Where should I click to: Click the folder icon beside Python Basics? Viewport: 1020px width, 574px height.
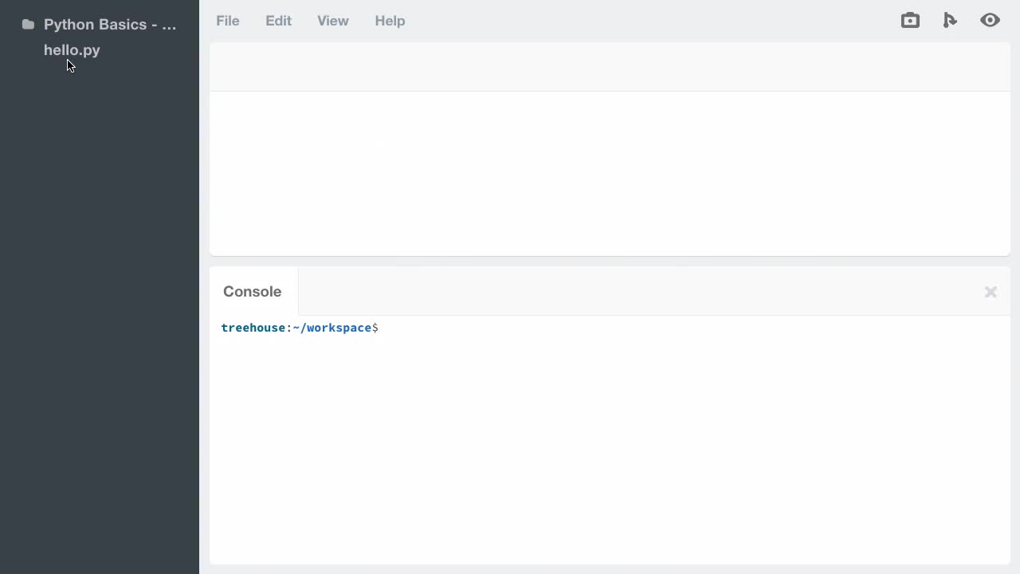[28, 24]
